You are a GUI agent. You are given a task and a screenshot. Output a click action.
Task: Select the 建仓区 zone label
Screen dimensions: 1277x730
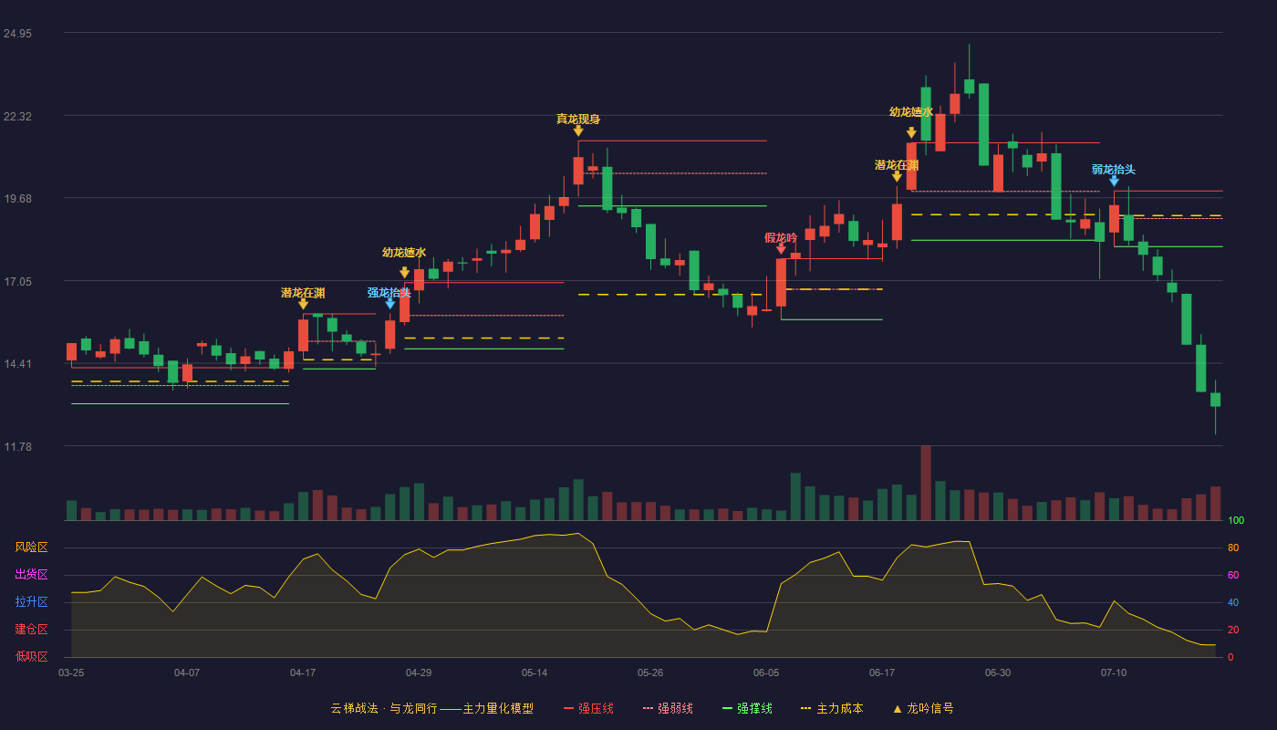(x=31, y=630)
